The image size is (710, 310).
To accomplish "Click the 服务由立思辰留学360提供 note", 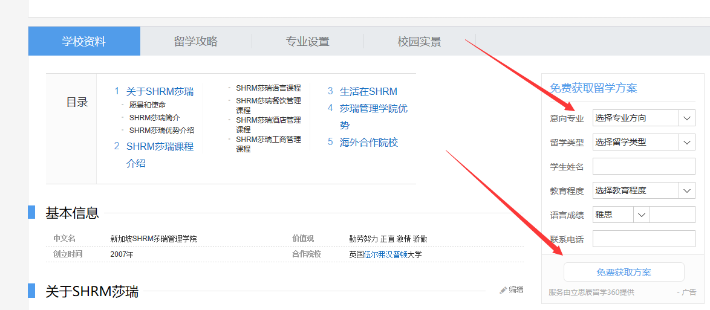I will pyautogui.click(x=591, y=292).
